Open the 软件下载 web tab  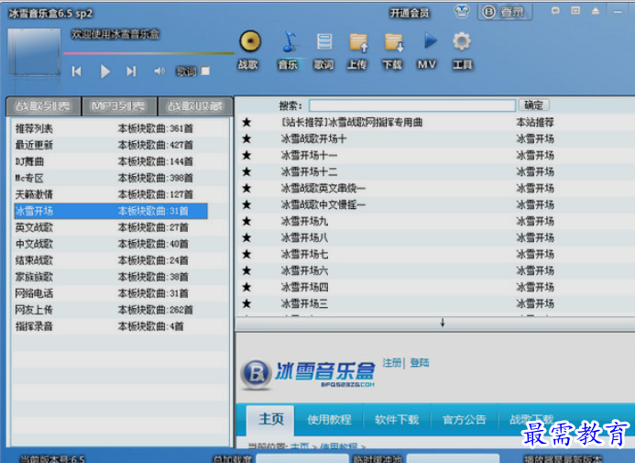click(x=397, y=420)
